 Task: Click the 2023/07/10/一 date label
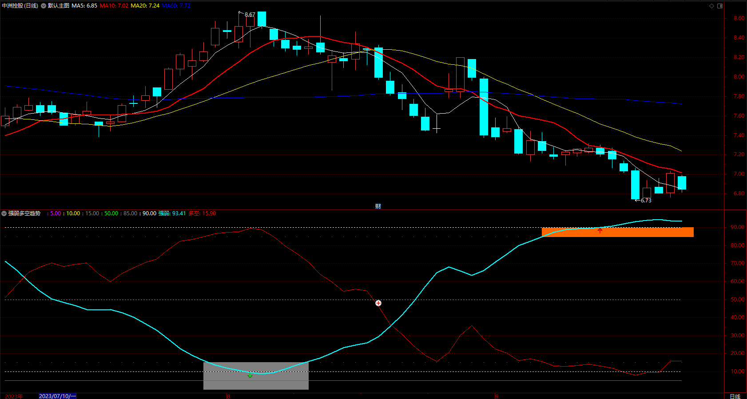pos(58,396)
